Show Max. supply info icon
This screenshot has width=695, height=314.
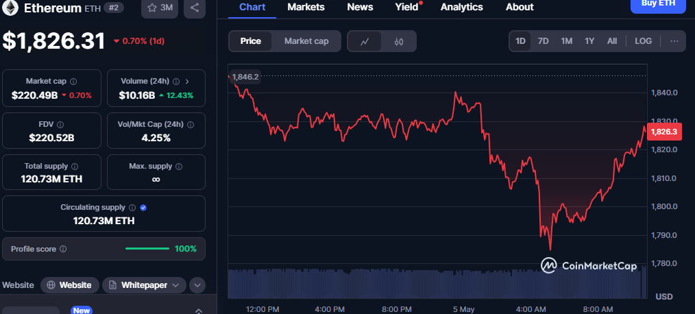pos(179,167)
